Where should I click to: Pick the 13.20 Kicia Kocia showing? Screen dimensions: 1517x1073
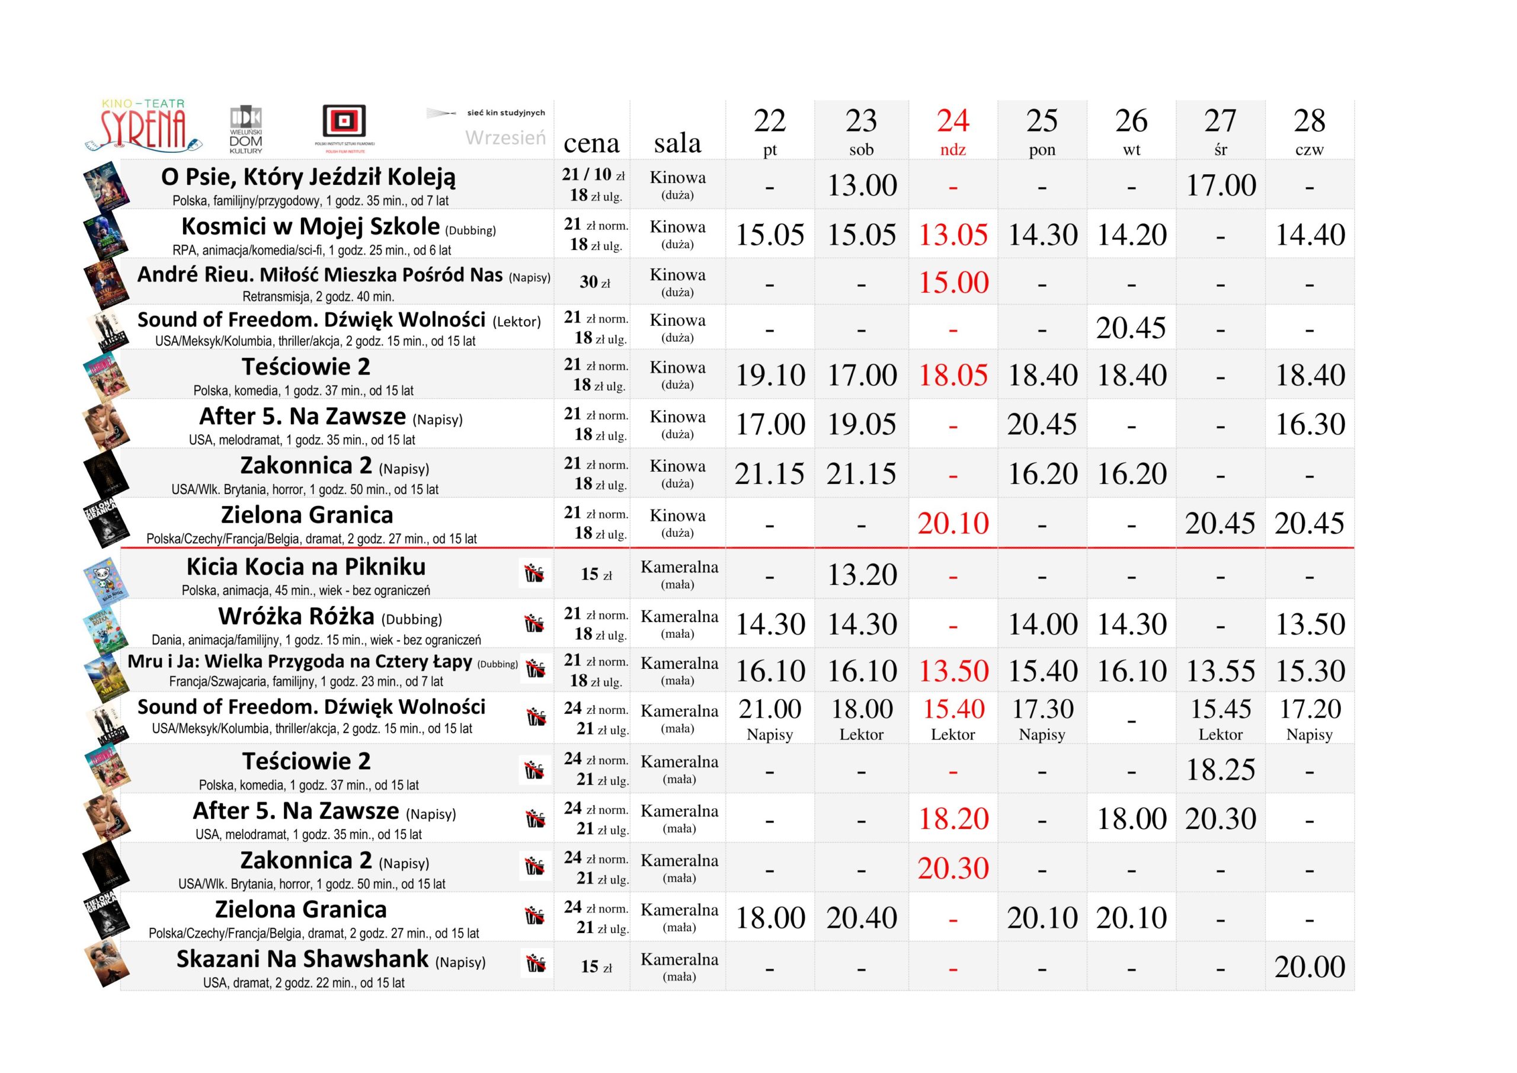(x=862, y=575)
